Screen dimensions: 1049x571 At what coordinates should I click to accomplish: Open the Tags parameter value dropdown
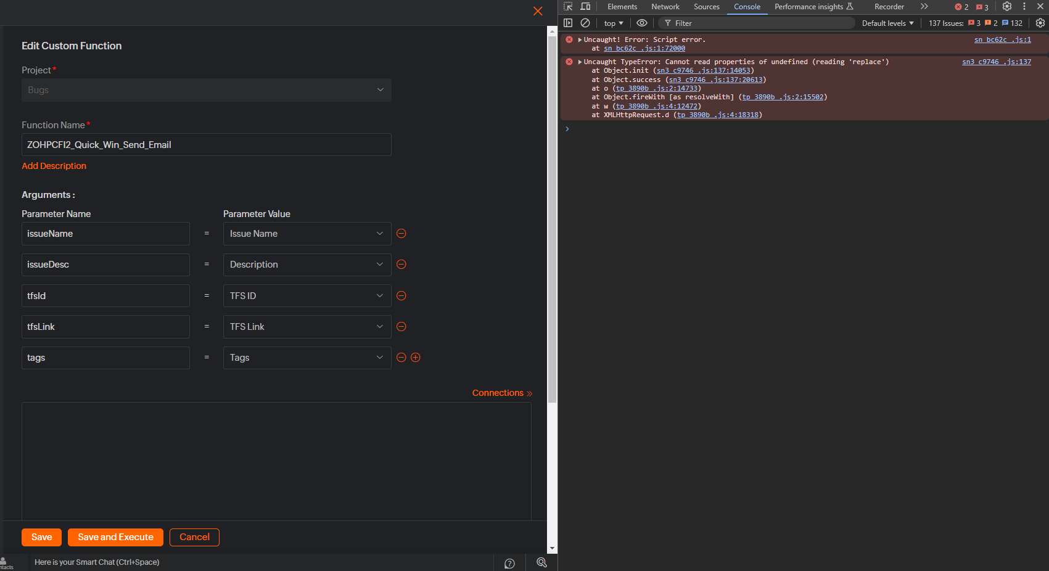tap(306, 358)
